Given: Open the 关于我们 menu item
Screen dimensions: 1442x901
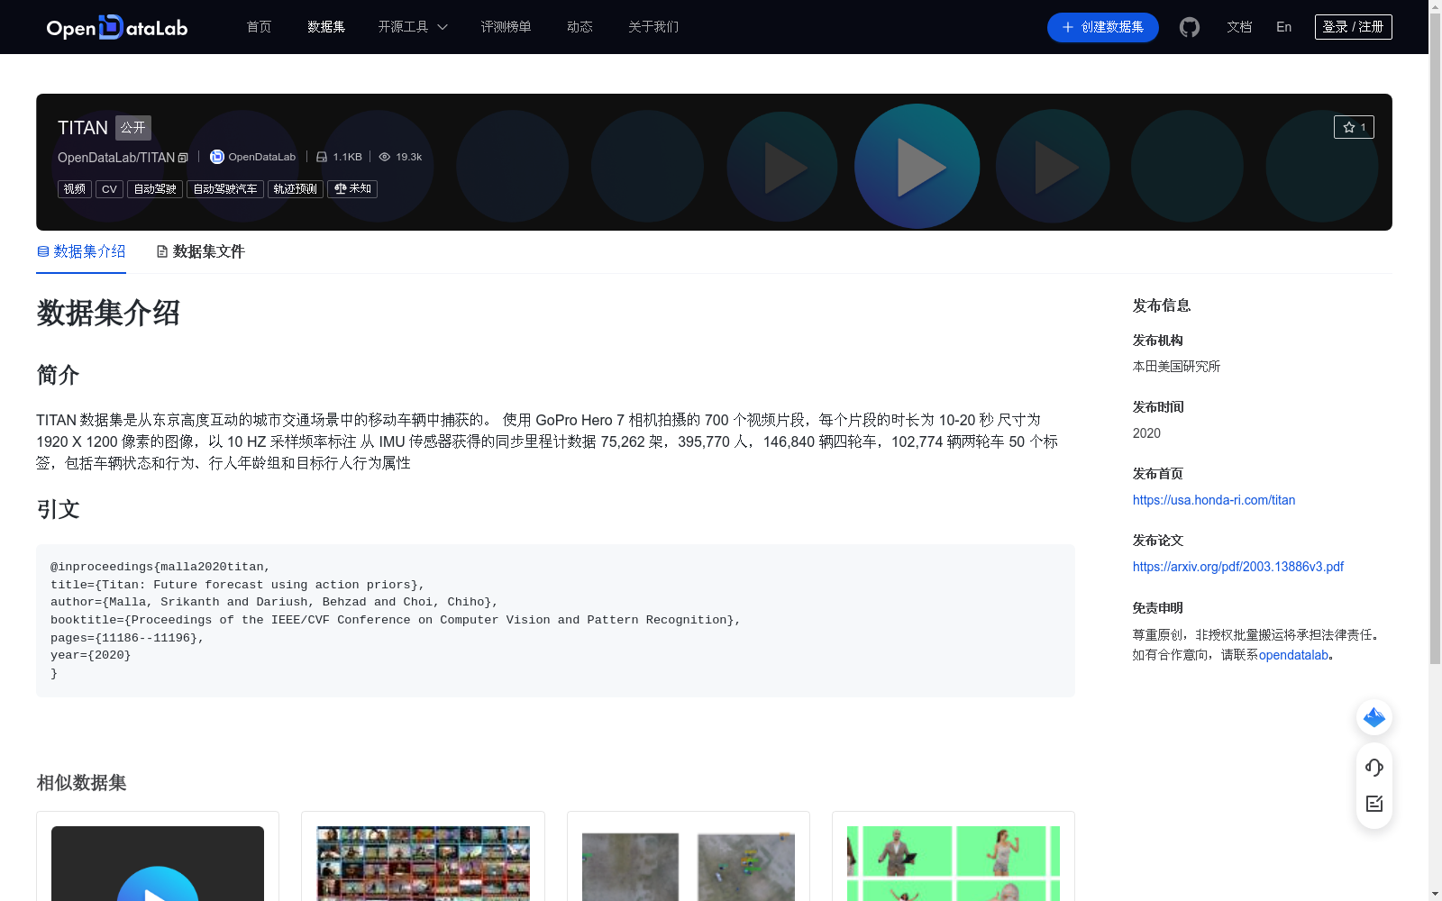Looking at the screenshot, I should coord(653,27).
